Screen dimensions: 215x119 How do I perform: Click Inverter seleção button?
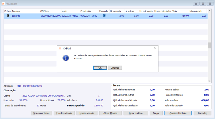pos(64,113)
